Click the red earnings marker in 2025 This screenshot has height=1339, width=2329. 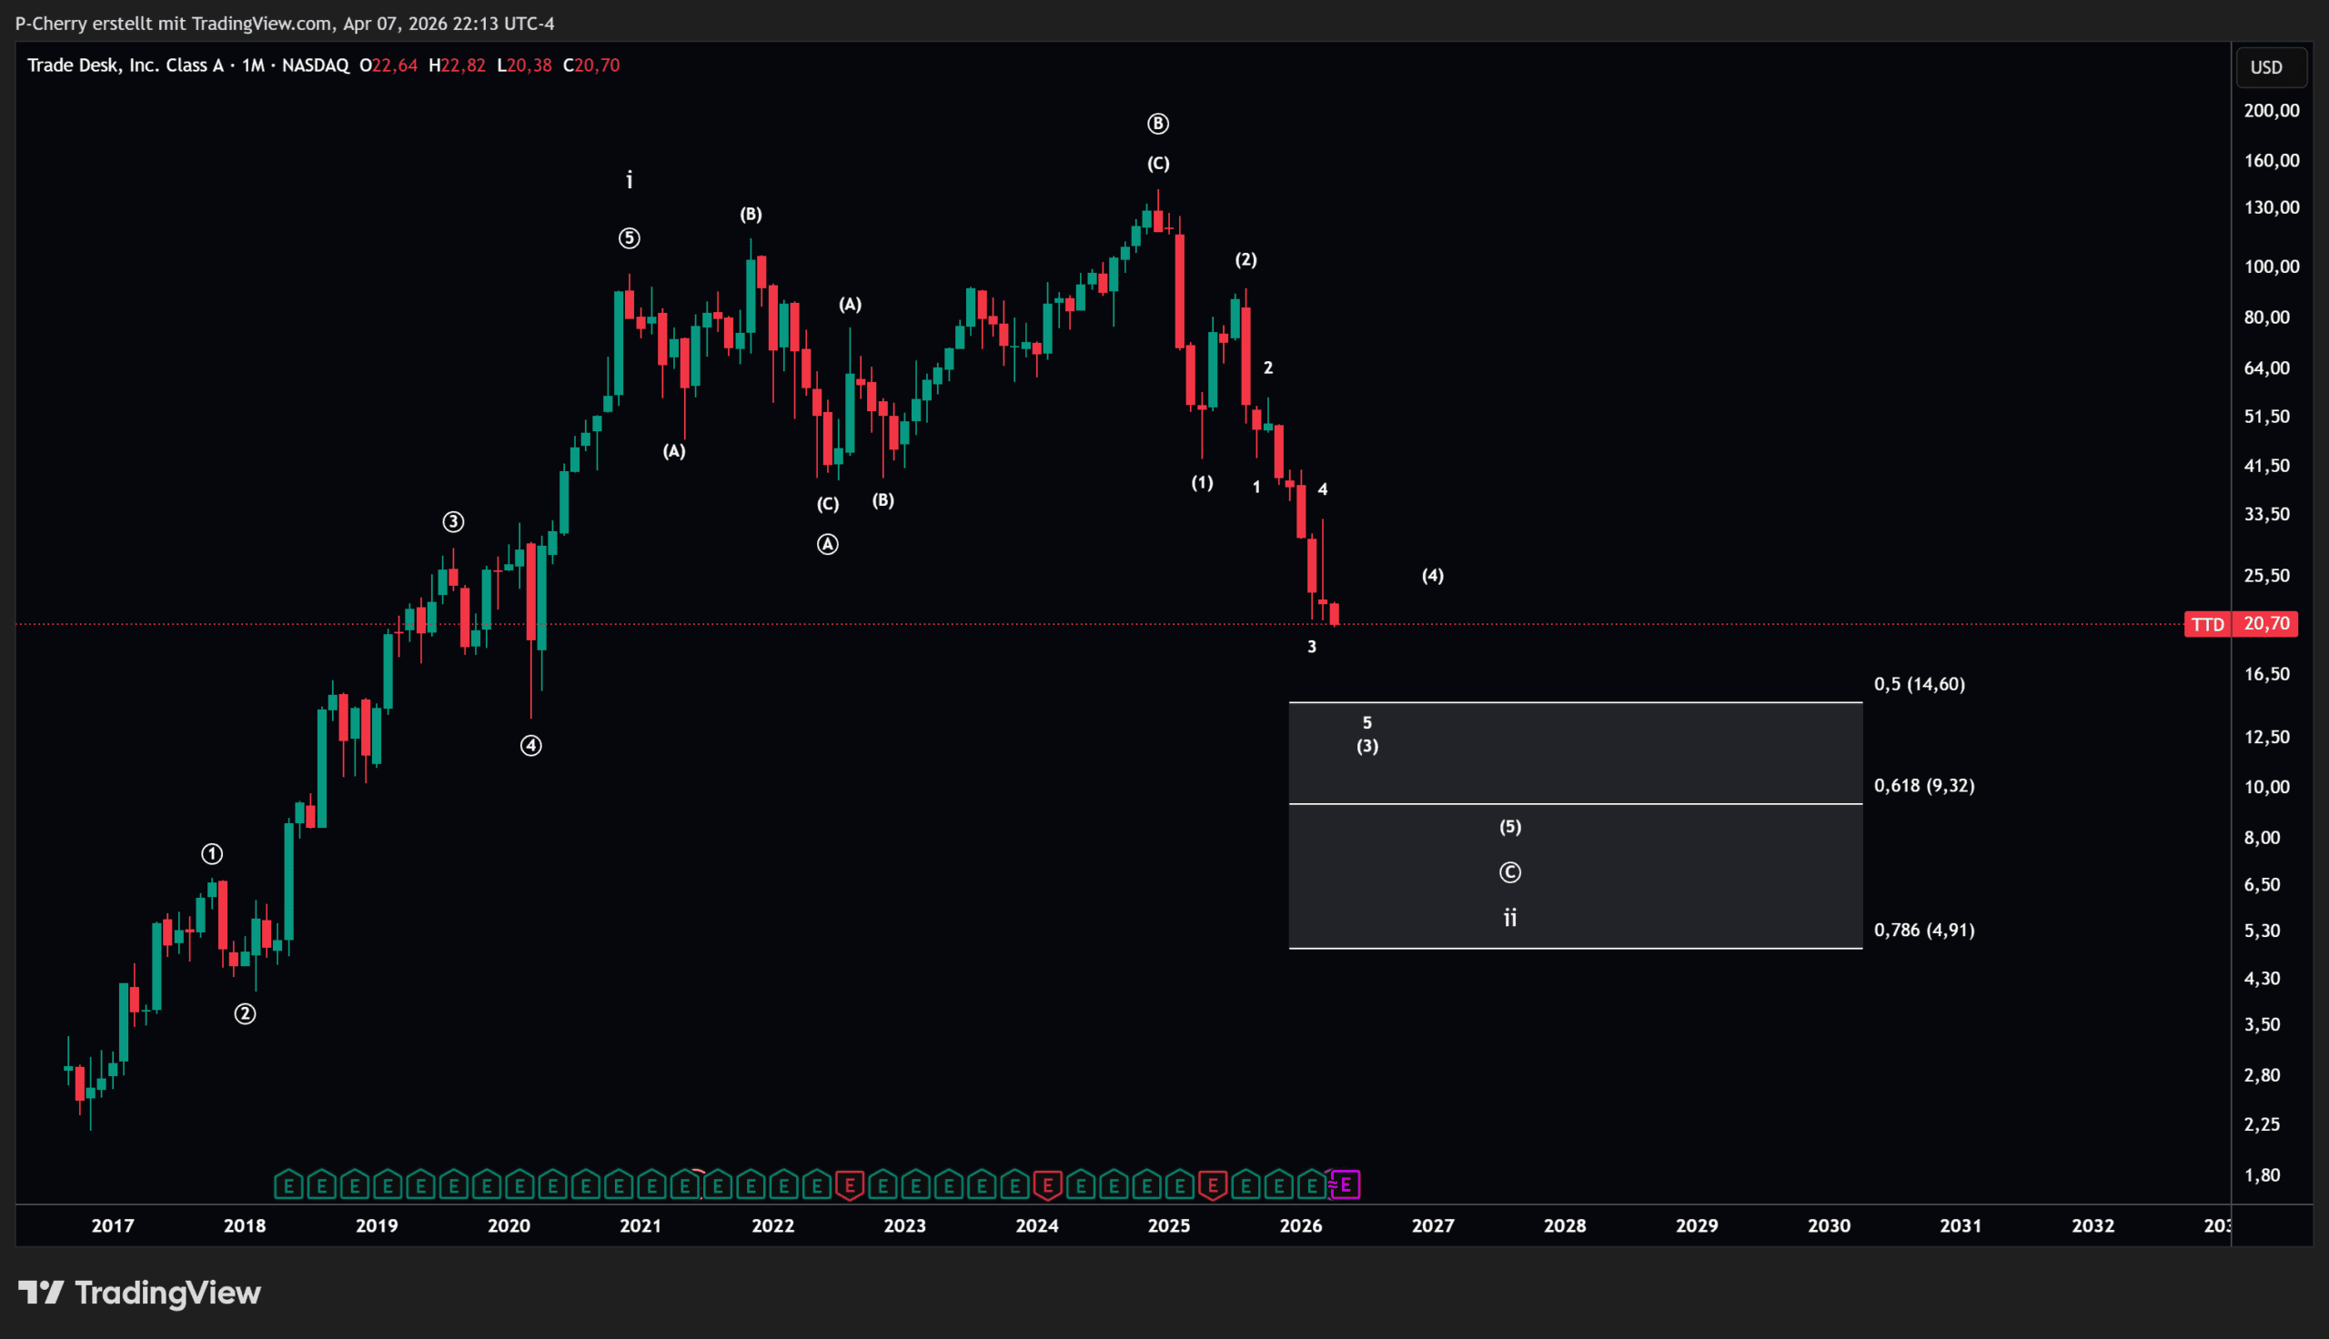pyautogui.click(x=1213, y=1185)
